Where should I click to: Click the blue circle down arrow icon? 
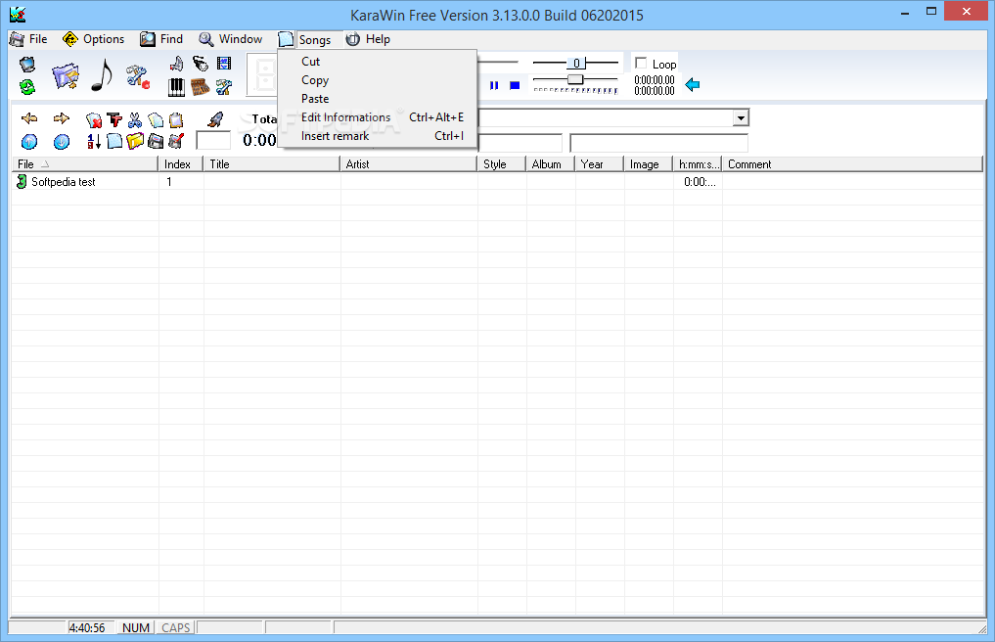(x=61, y=142)
